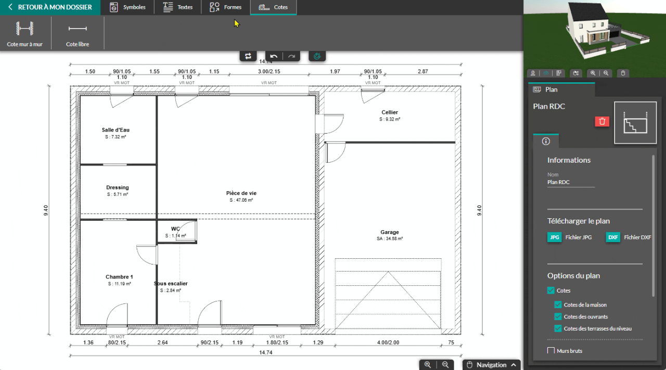Expand the Navigation menu

point(491,365)
